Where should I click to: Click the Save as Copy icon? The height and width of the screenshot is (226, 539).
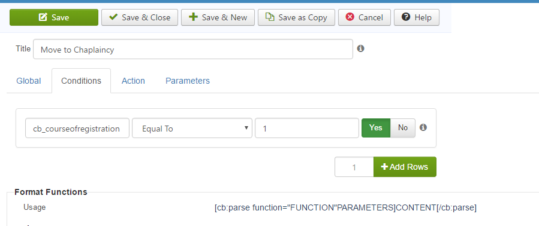(x=270, y=17)
